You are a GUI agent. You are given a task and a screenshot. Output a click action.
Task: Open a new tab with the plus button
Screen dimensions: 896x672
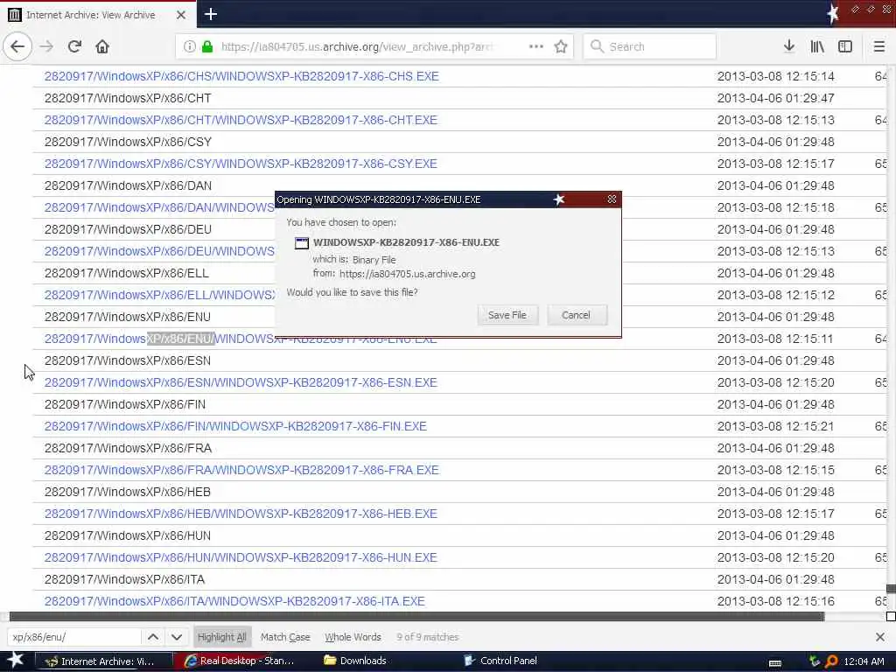(x=210, y=14)
